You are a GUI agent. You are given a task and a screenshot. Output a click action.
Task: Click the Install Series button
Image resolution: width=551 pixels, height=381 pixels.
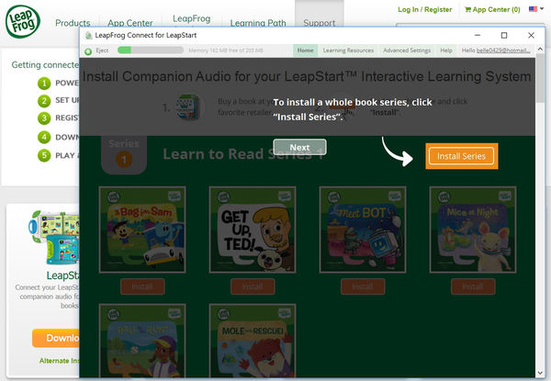[x=461, y=156]
